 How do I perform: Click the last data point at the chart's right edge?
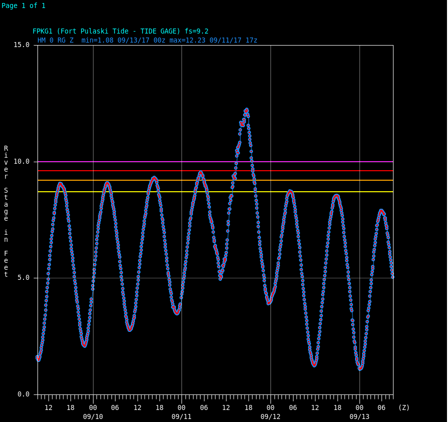tap(392, 277)
